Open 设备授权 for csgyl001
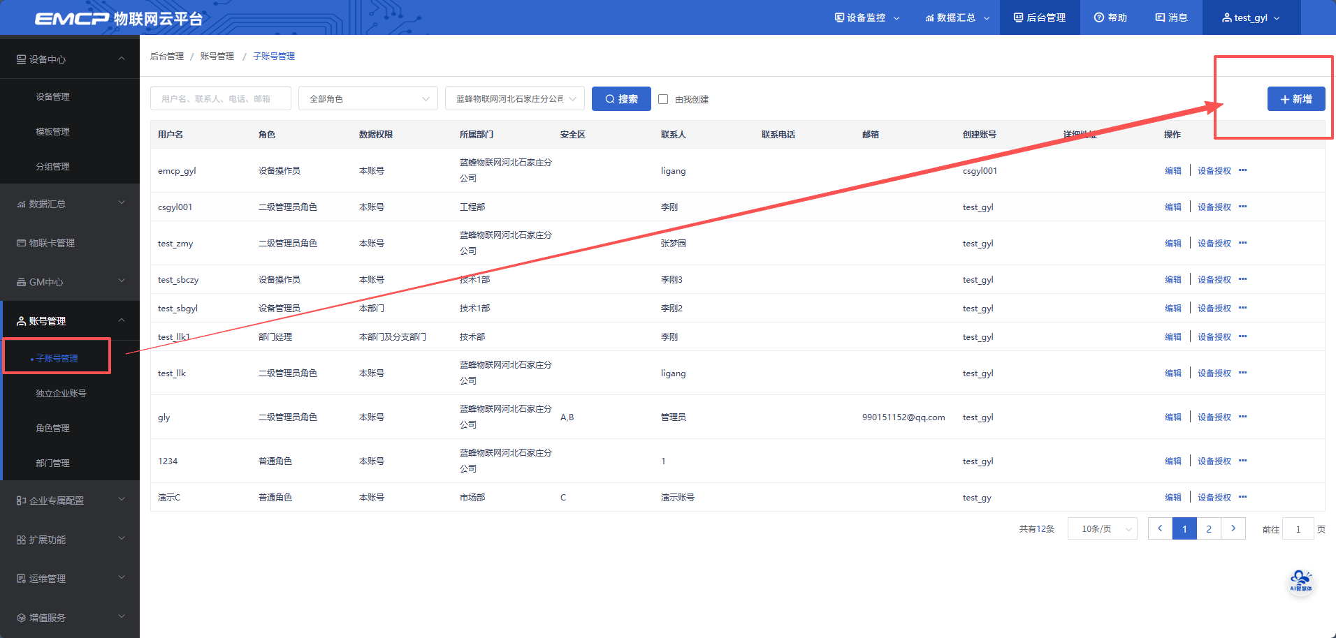 (1214, 207)
